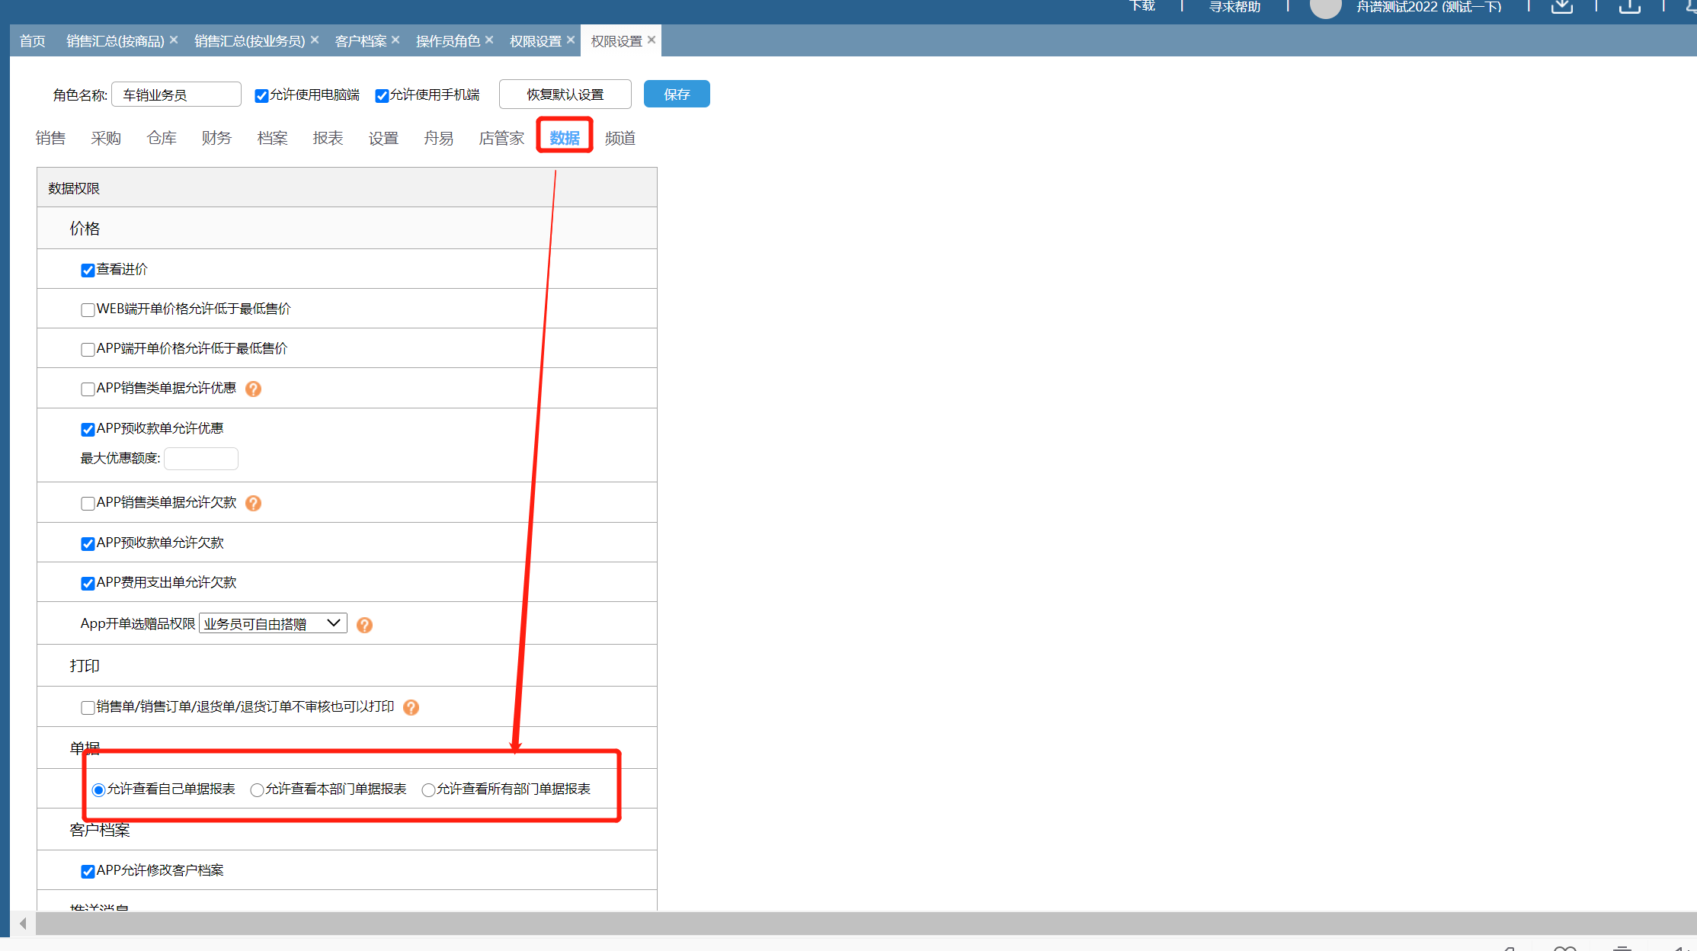Click help icon beside APP销售类单据允许优惠
The height and width of the screenshot is (951, 1697).
point(254,389)
